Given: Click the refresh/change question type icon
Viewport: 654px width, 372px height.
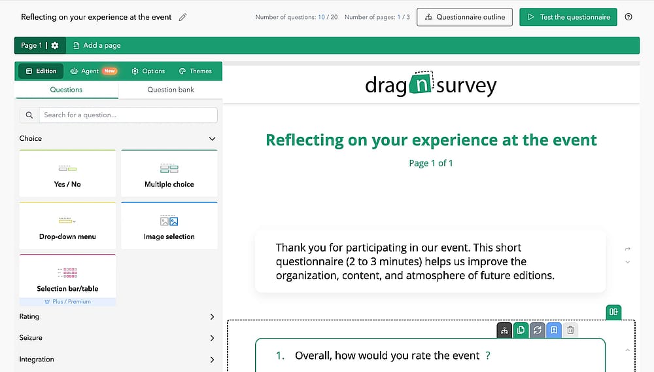Looking at the screenshot, I should (x=537, y=330).
